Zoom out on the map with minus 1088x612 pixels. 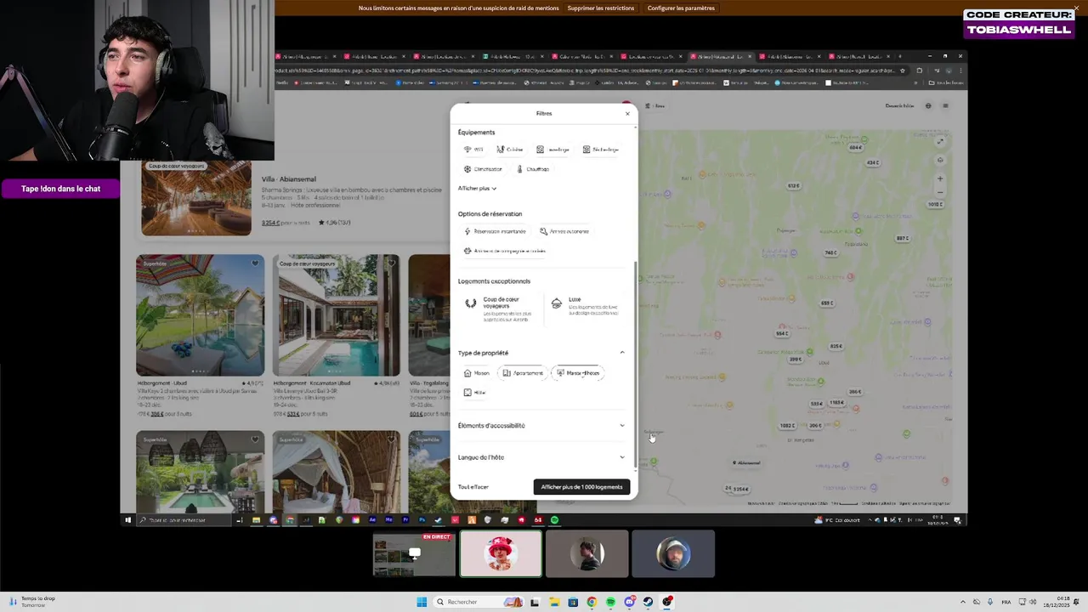click(940, 192)
